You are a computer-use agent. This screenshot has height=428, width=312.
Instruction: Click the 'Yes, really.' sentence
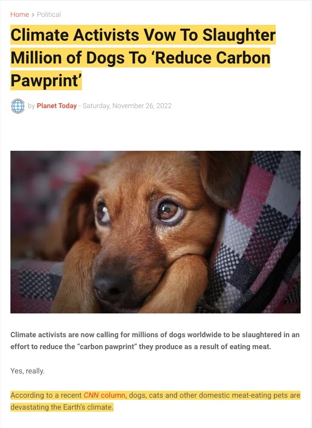pyautogui.click(x=27, y=371)
